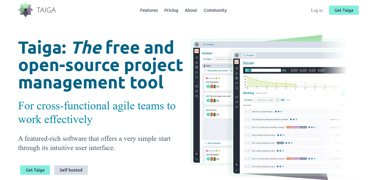This screenshot has height=180, width=376.
Task: Click the blue dot in #29 Resuscitate Westley row
Action: coord(276,112)
